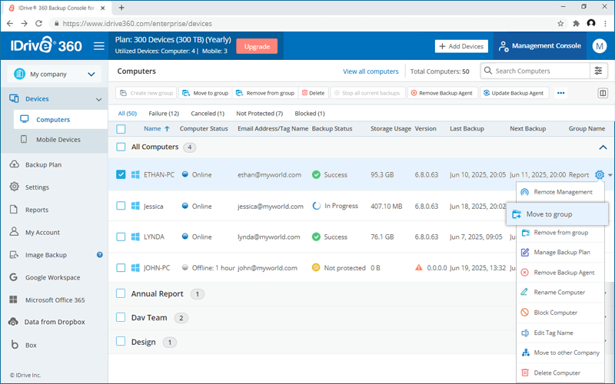Image resolution: width=615 pixels, height=384 pixels.
Task: Click the browser address bar URL
Action: click(x=138, y=24)
